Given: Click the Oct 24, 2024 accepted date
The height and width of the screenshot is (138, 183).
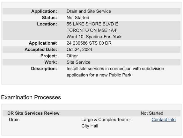Looking at the screenshot, I should tap(79, 50).
